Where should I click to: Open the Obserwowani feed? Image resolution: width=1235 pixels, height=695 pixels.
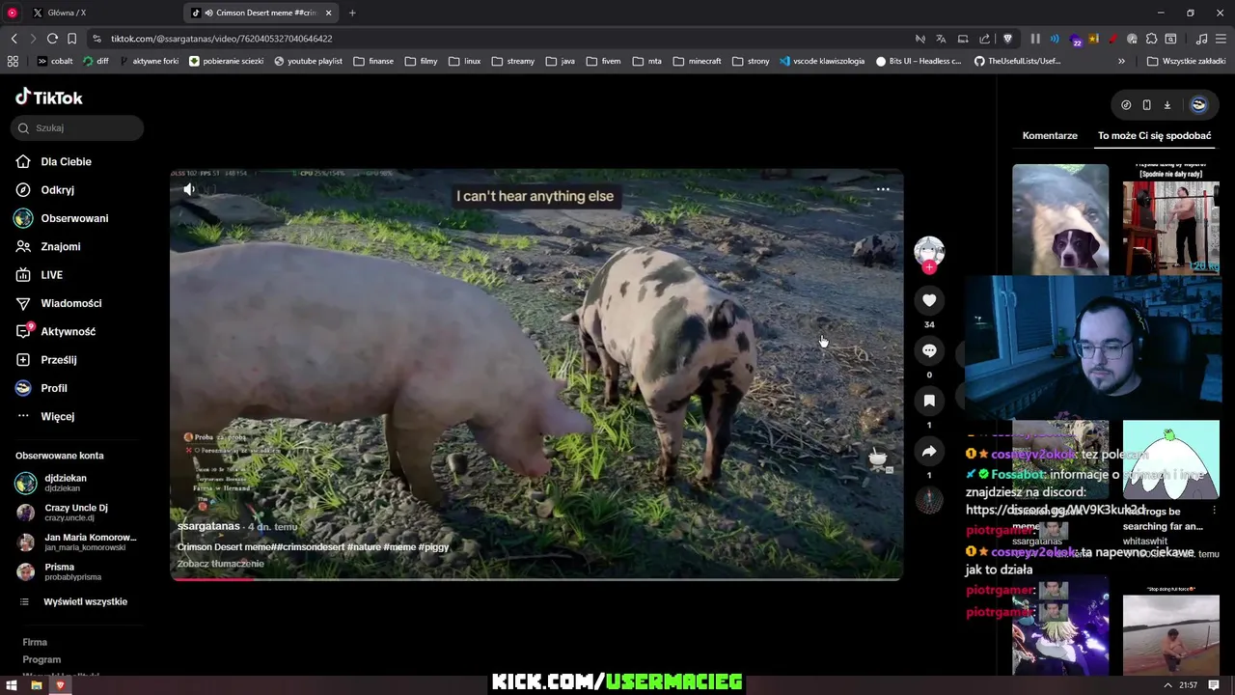(74, 218)
